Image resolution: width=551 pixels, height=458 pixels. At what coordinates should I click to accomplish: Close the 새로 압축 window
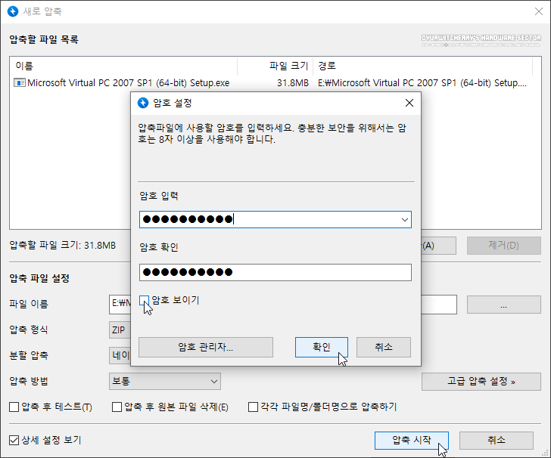(x=538, y=11)
